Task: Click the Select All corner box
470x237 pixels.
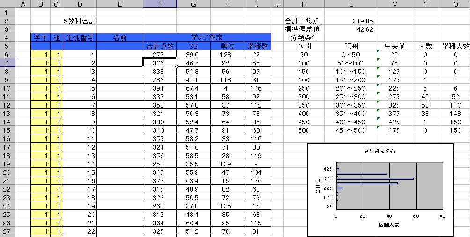Action: (x=7, y=4)
